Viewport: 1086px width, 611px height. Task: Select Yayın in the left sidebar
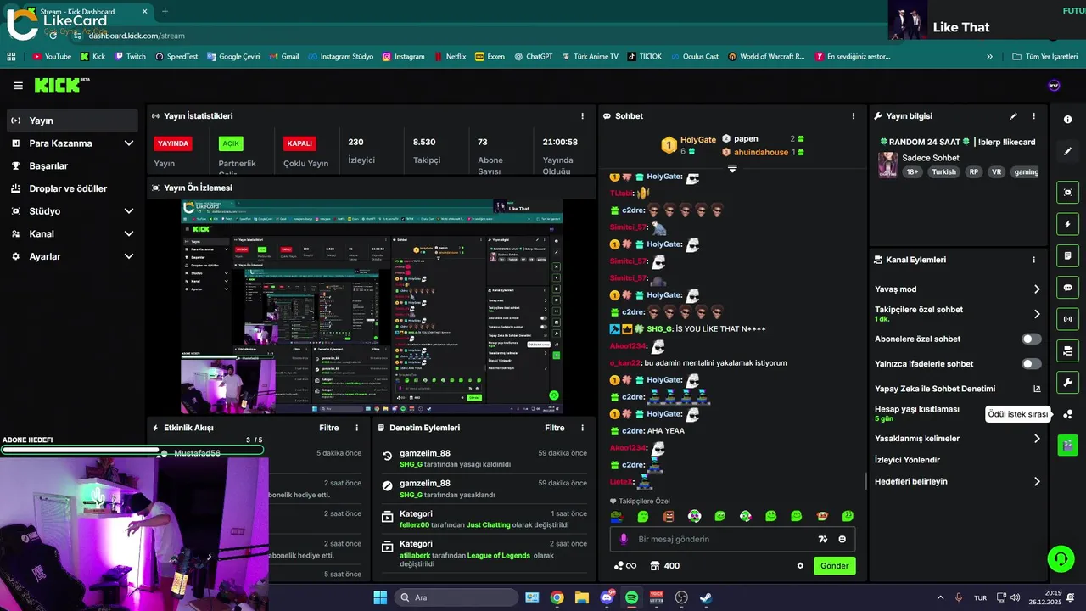click(x=72, y=121)
